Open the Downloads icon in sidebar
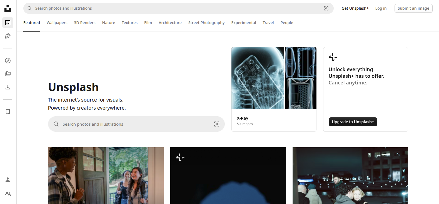Image resolution: width=439 pixels, height=204 pixels. pos(8,87)
